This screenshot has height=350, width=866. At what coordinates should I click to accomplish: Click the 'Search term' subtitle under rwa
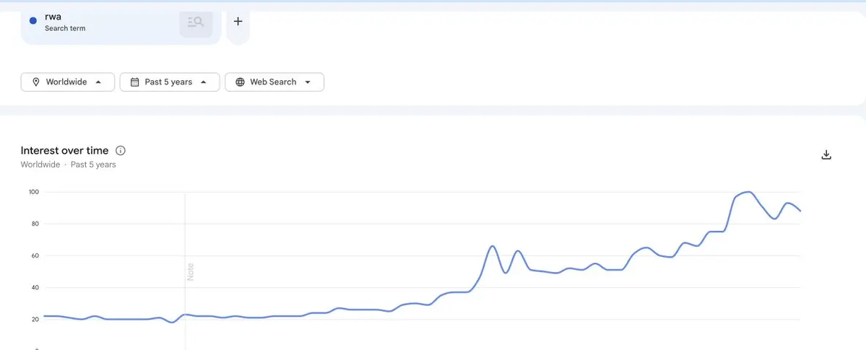tap(65, 29)
